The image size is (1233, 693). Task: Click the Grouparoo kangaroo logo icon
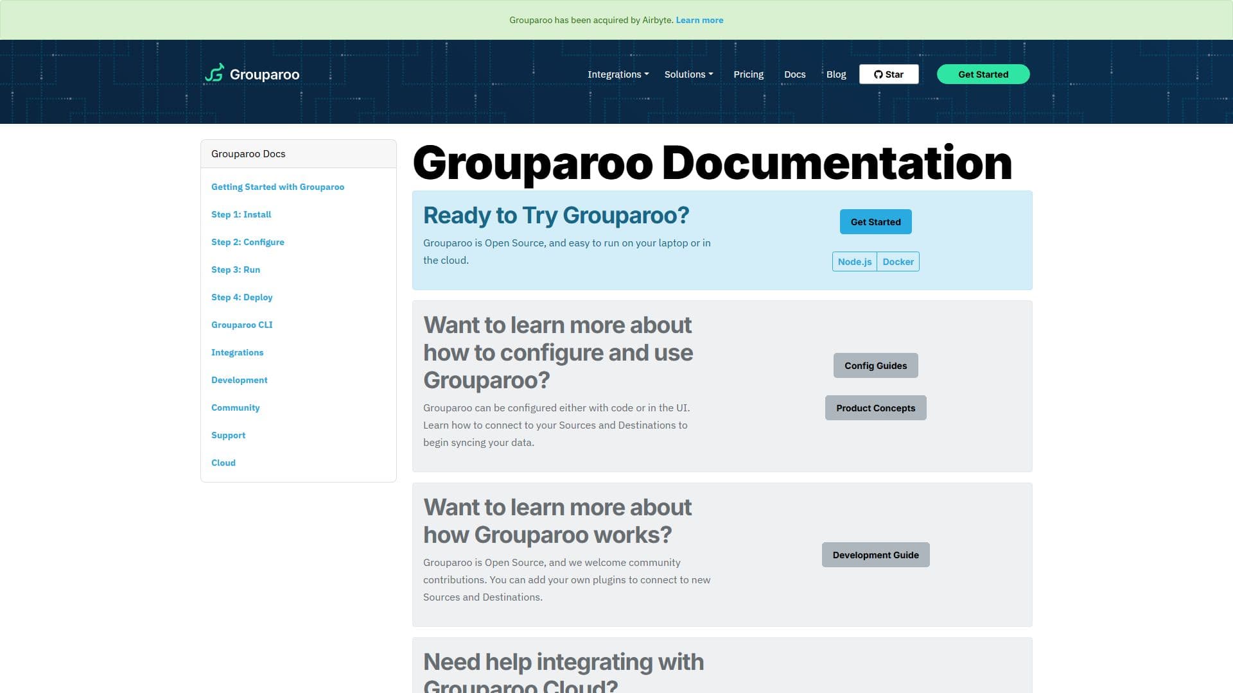(x=214, y=73)
